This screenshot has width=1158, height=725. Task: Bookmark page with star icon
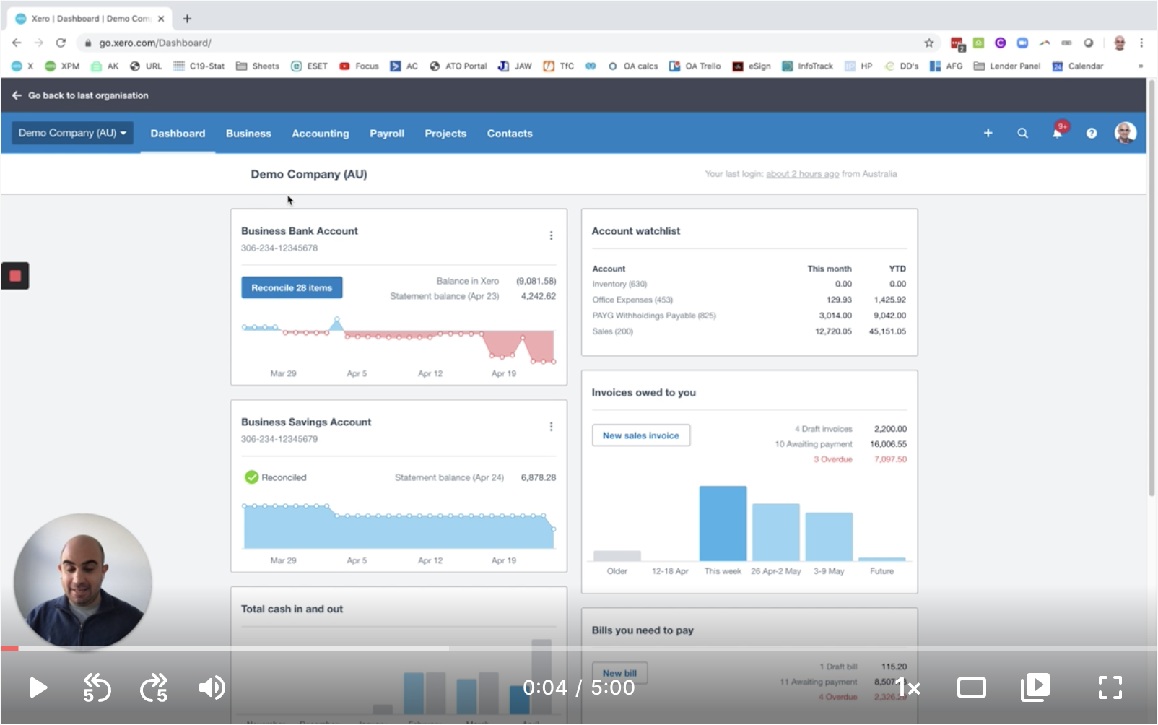[x=929, y=43]
